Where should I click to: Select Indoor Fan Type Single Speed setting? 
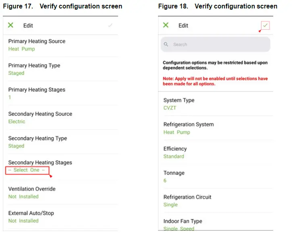pos(179,228)
